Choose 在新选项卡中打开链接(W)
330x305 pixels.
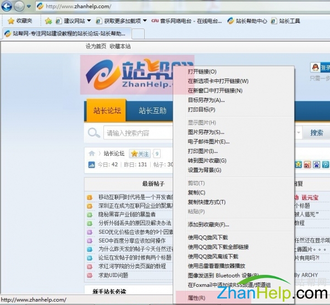tap(234, 81)
